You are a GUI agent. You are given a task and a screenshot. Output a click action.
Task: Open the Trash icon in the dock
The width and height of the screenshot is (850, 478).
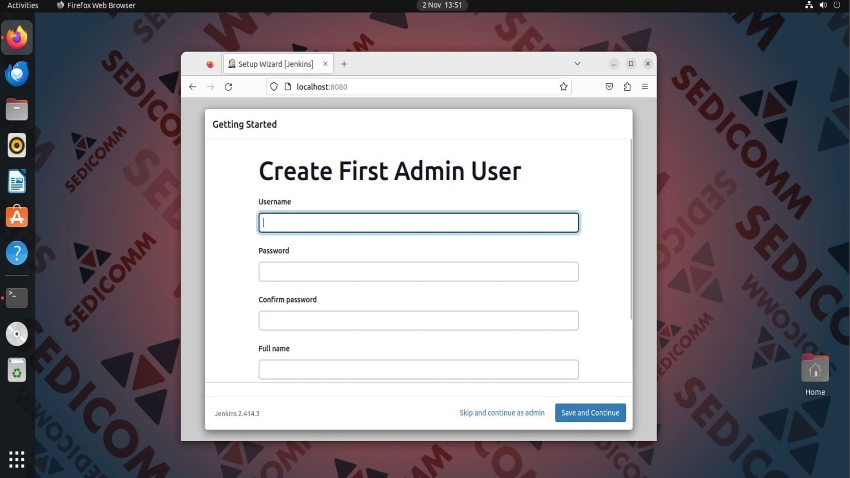(17, 370)
